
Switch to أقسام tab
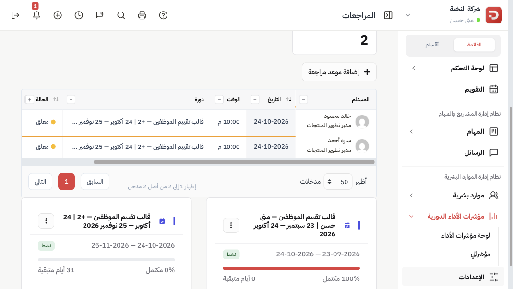pos(432,45)
